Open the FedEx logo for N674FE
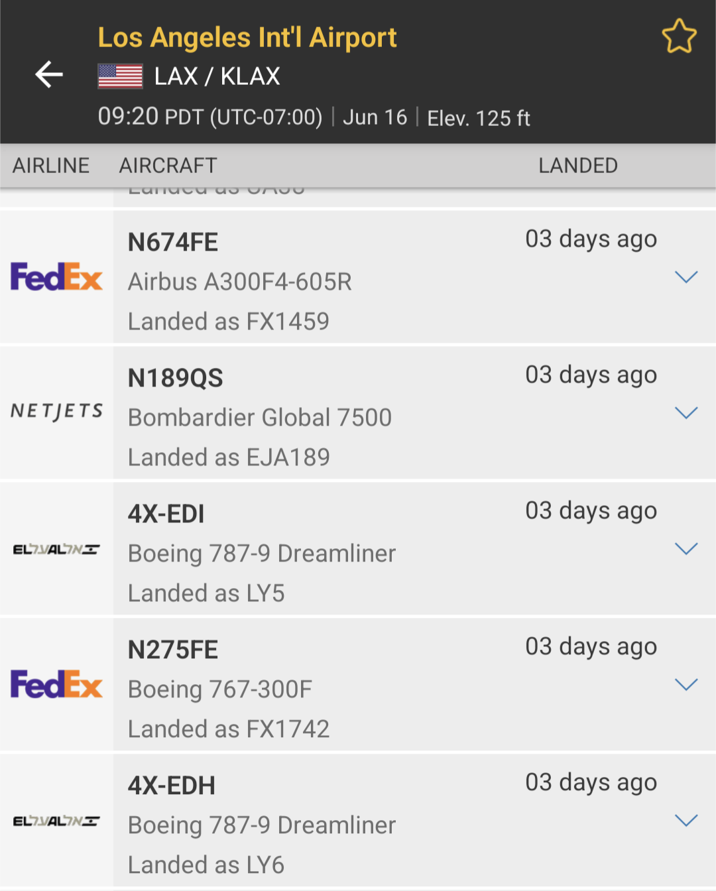This screenshot has width=716, height=891. pos(56,276)
